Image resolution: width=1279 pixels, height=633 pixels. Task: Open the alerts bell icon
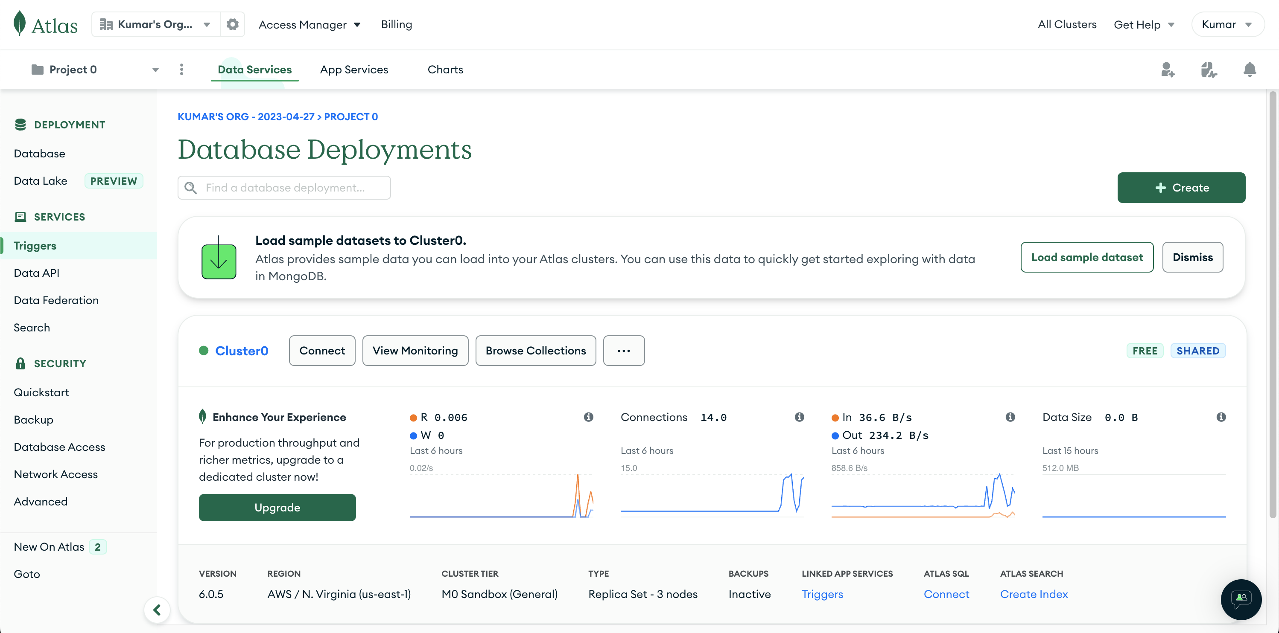point(1250,70)
